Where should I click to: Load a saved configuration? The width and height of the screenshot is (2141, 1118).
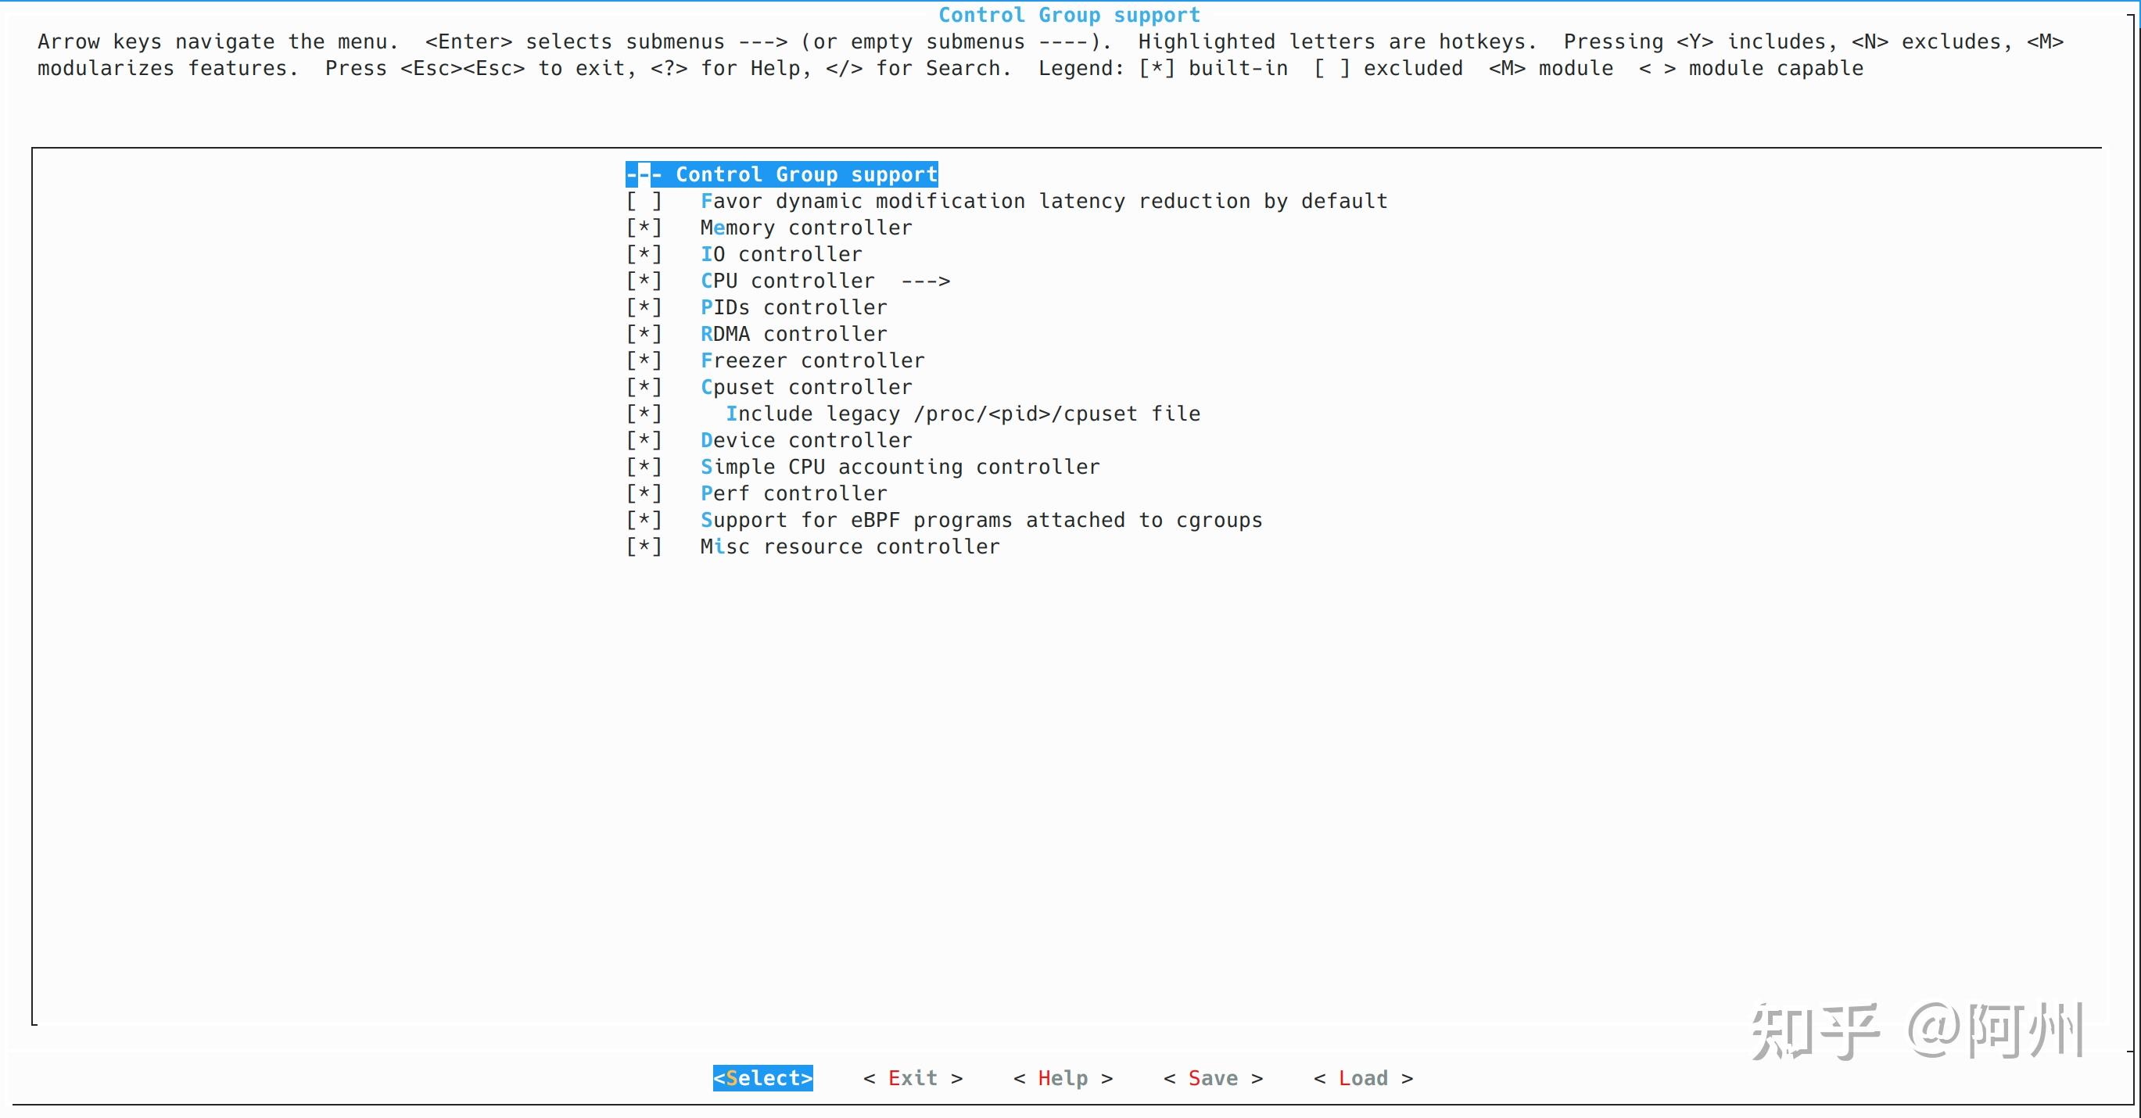1361,1077
